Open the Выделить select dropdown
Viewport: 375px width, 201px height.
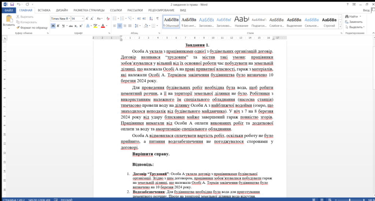pos(355,27)
